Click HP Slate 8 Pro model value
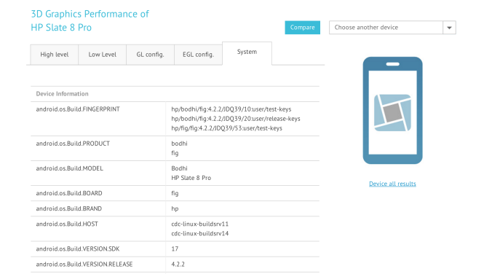Screen dimensions: 484x274 click(x=191, y=178)
